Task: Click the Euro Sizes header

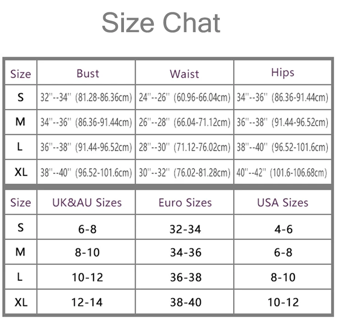Action: coord(185,203)
